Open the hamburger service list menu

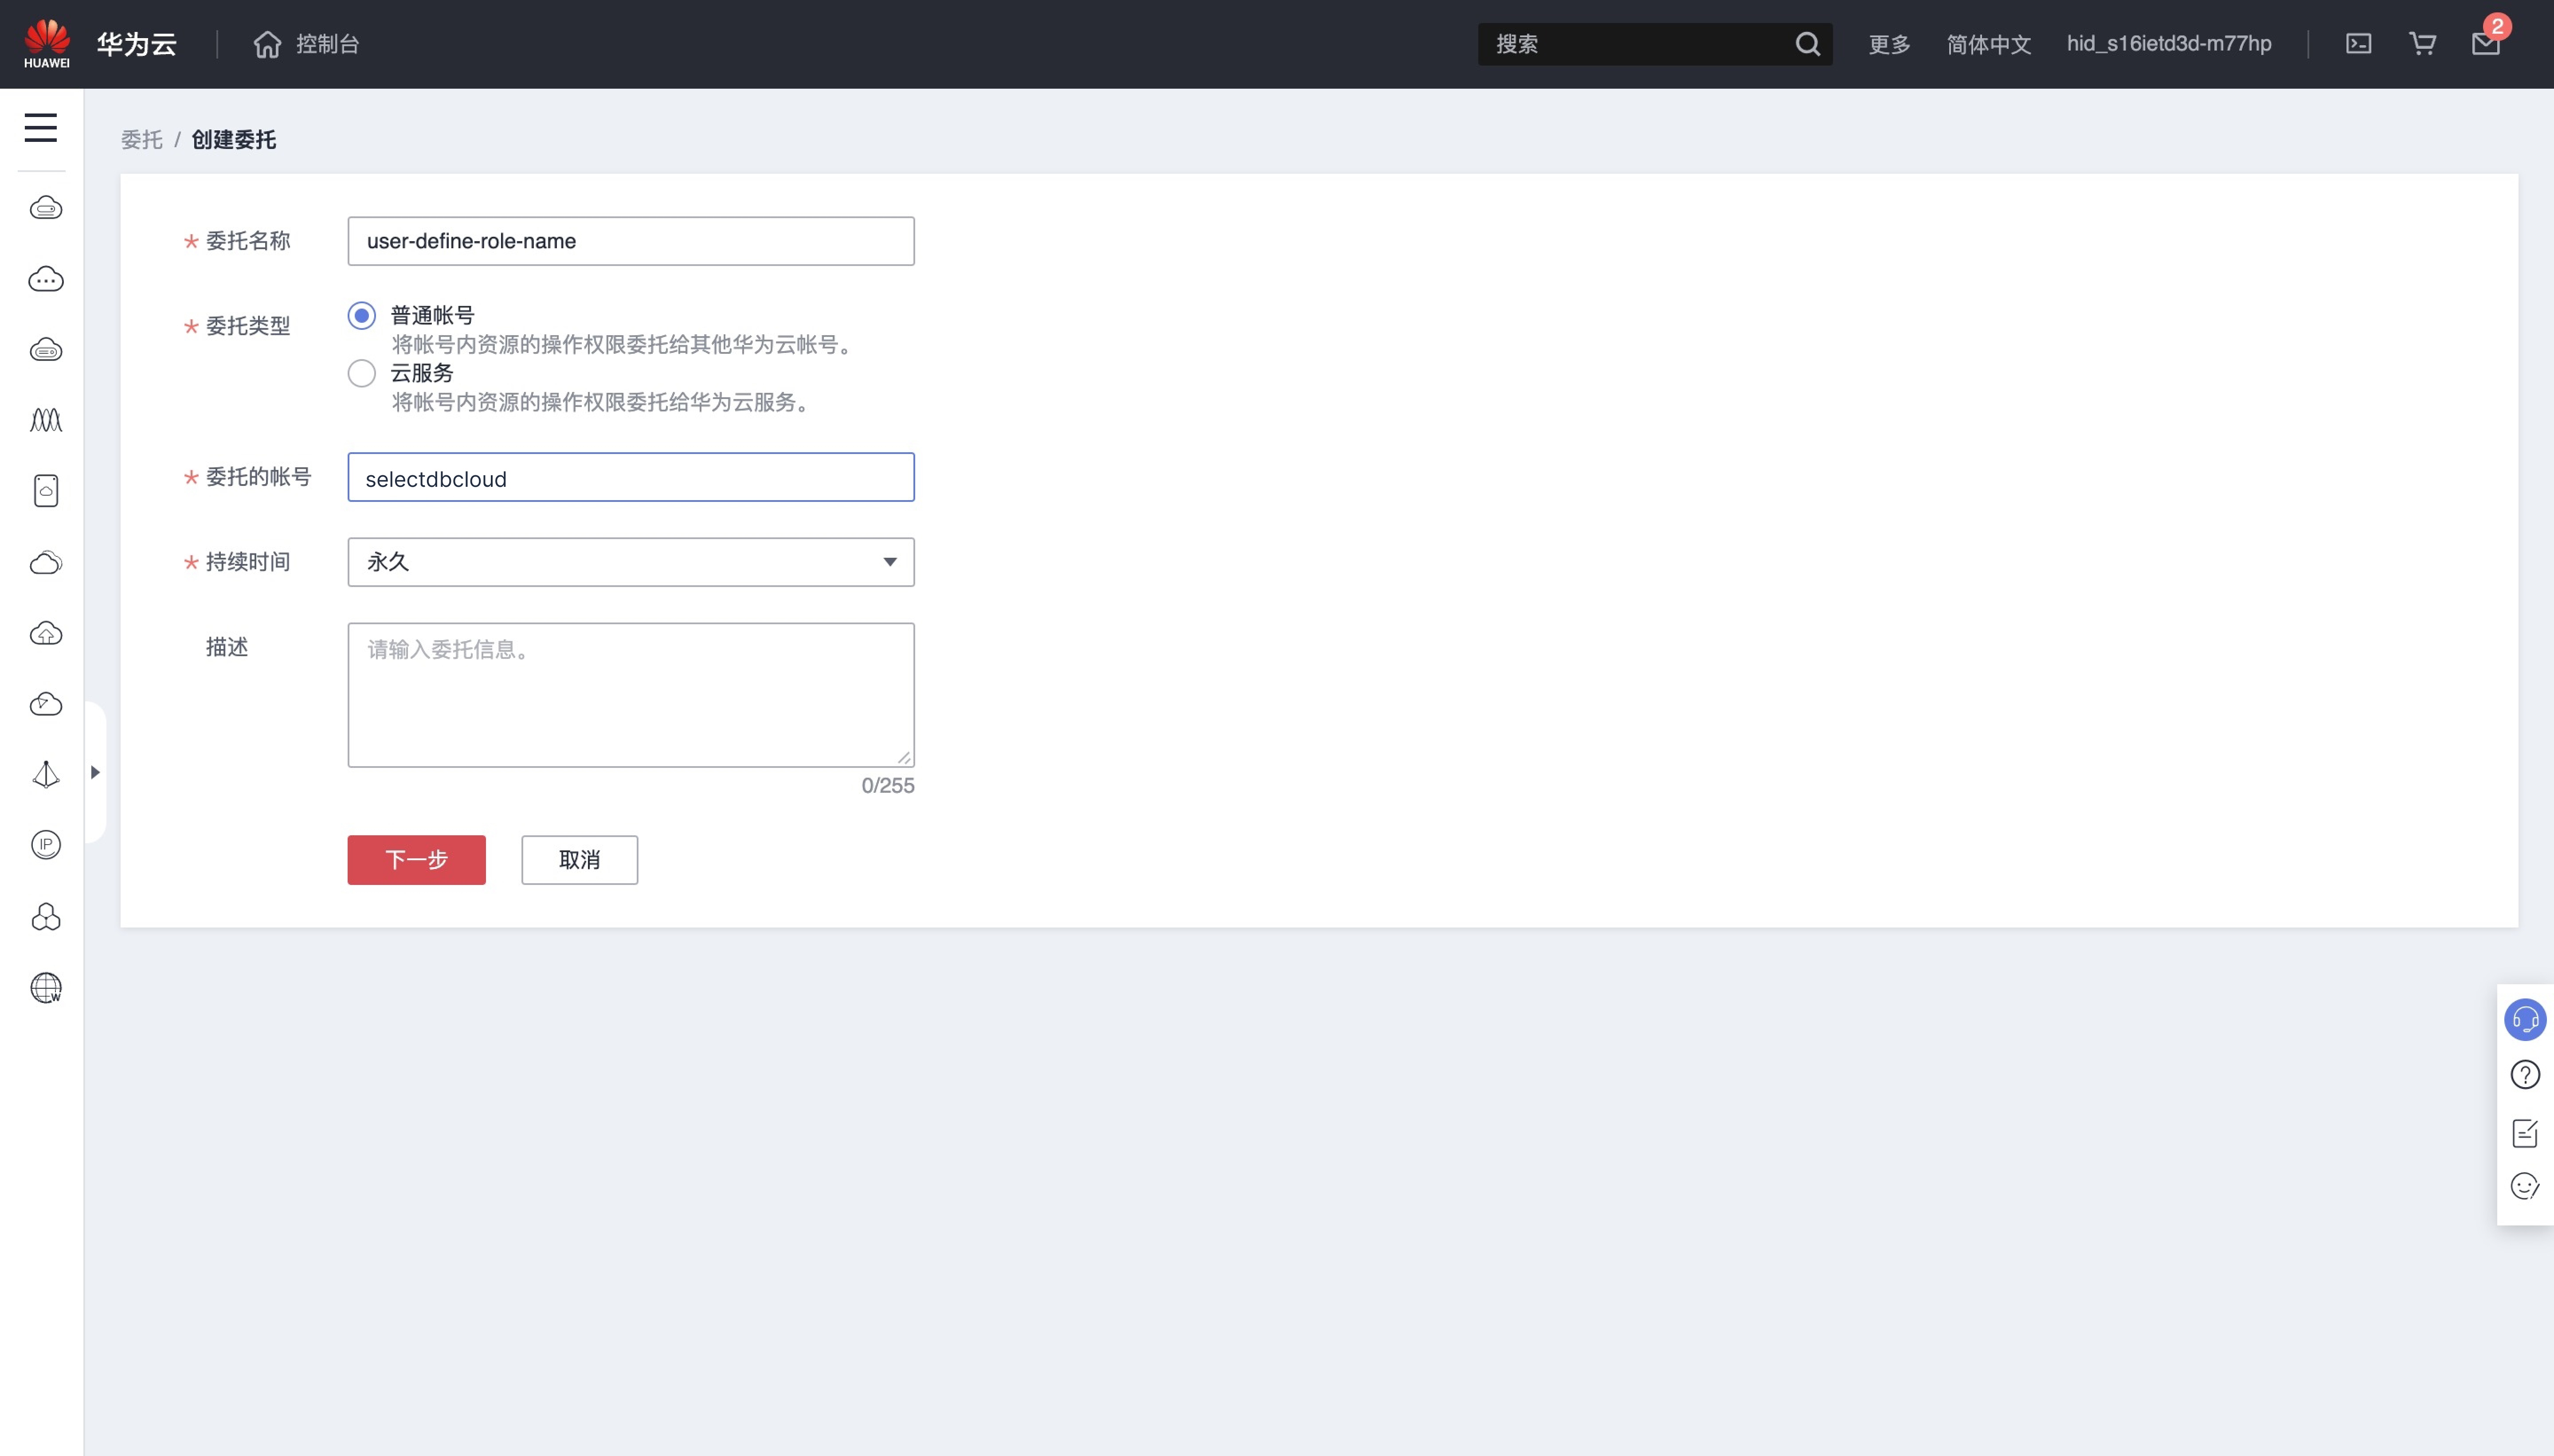pos(41,128)
